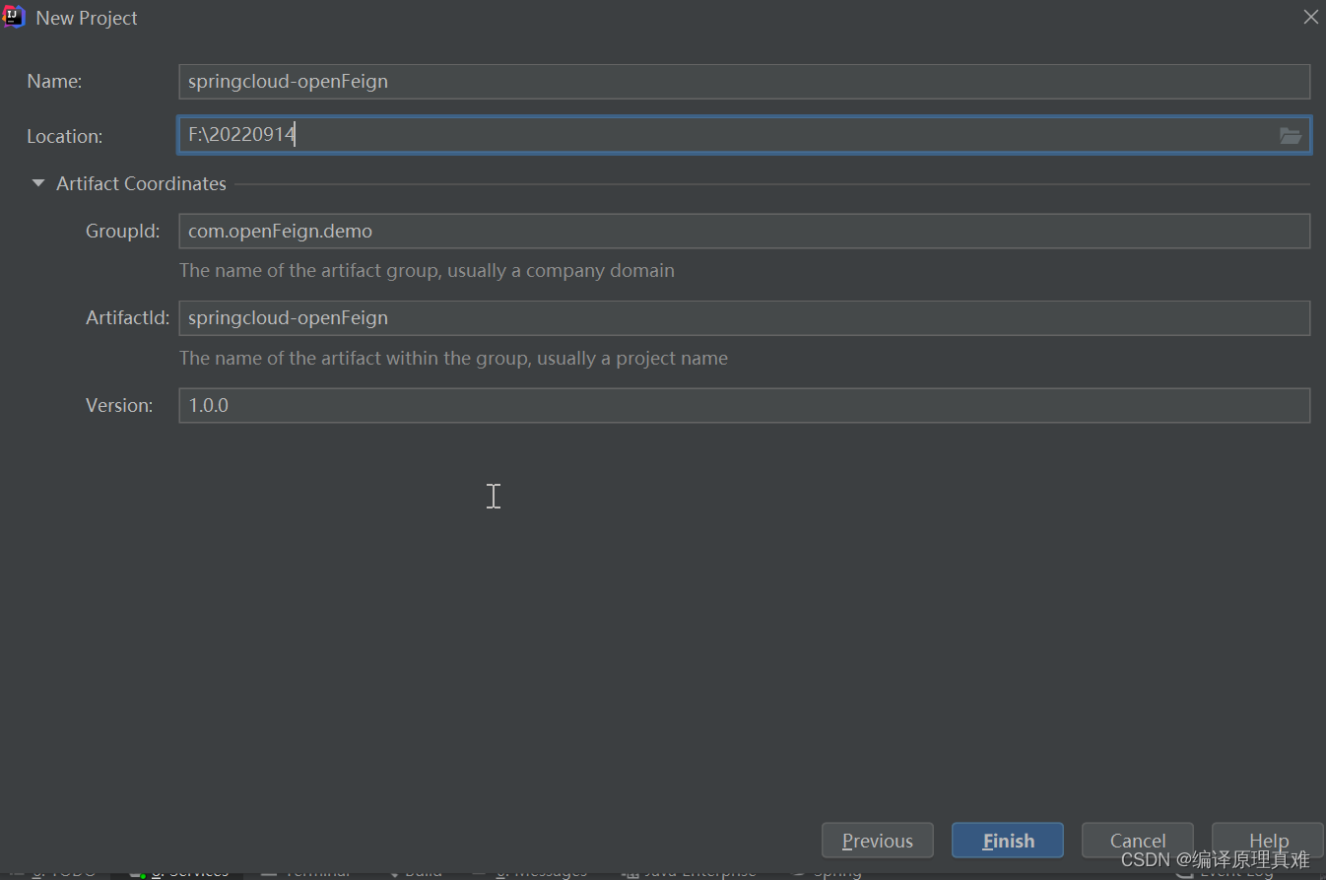Click the 'Name:' label

tap(54, 82)
